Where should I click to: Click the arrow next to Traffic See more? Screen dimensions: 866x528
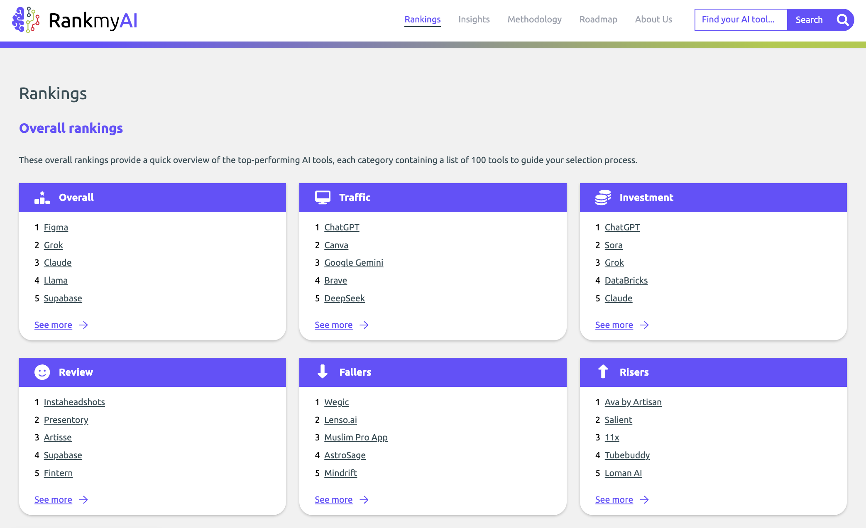coord(364,325)
